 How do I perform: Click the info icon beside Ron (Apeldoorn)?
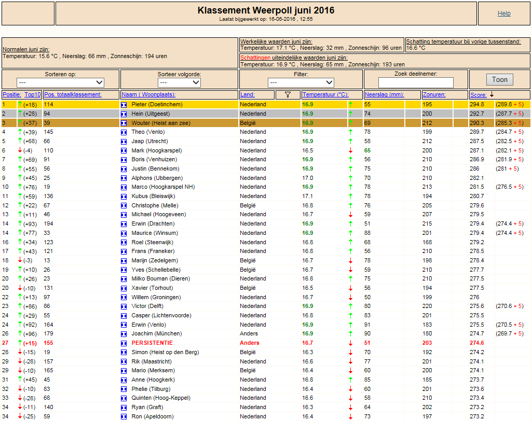click(124, 416)
